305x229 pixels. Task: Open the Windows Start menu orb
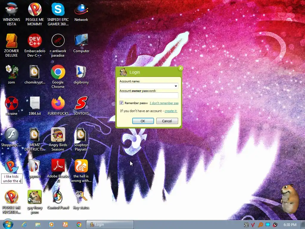pos(8,224)
